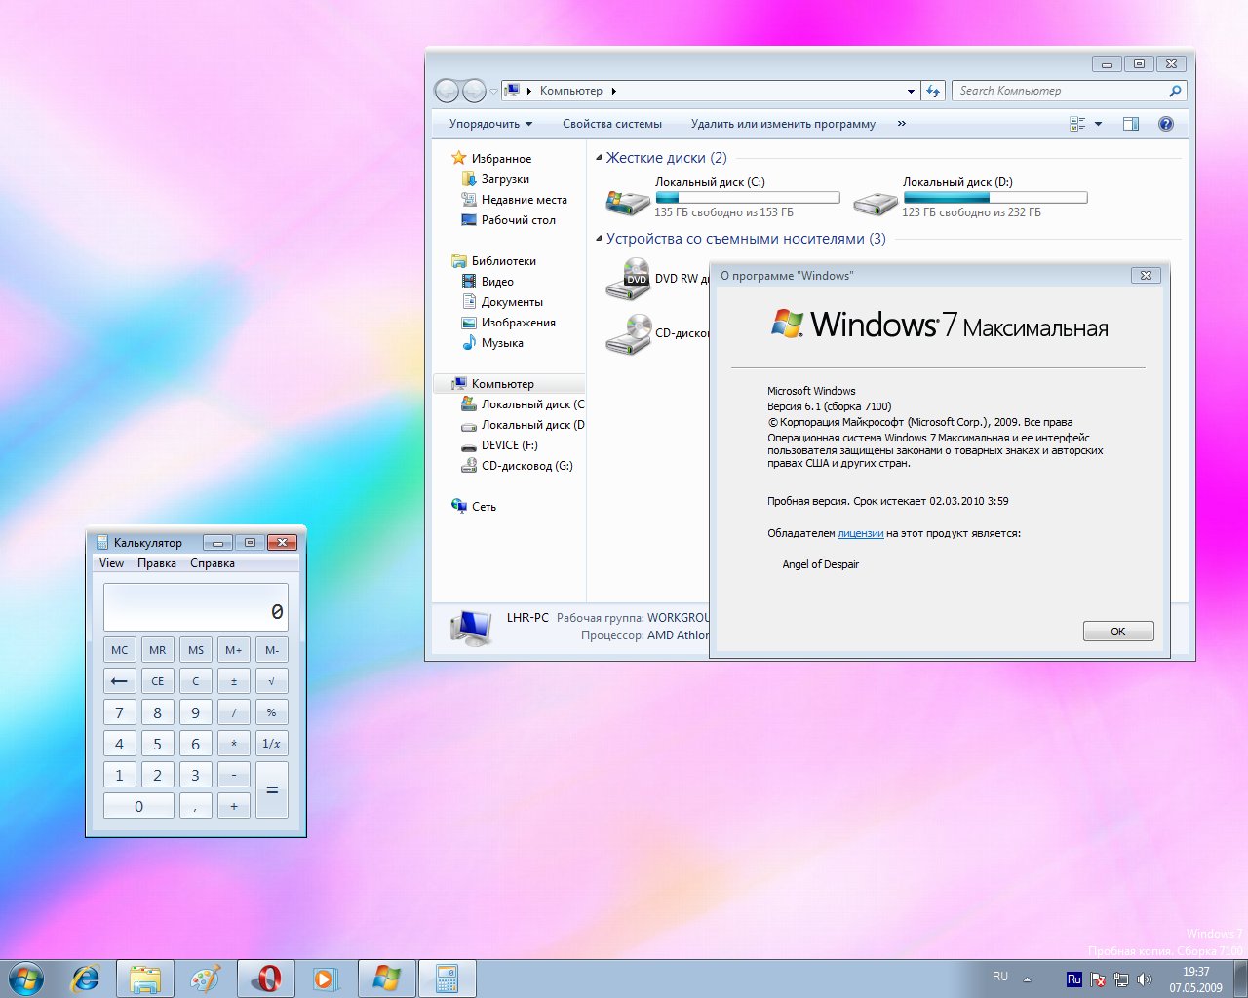Toggle the preview pane in Explorer
1248x998 pixels.
pyautogui.click(x=1131, y=123)
